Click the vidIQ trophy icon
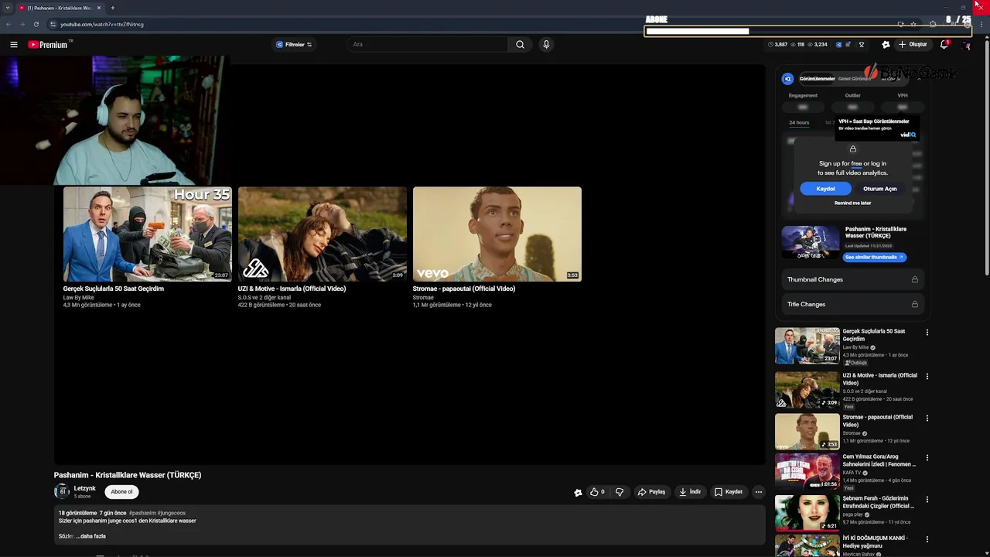Image resolution: width=990 pixels, height=557 pixels. point(862,45)
